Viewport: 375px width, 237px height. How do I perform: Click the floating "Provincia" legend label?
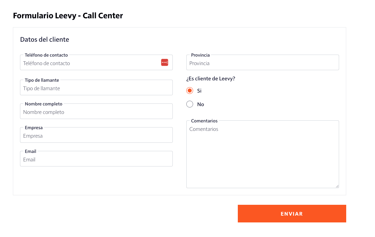(x=200, y=55)
